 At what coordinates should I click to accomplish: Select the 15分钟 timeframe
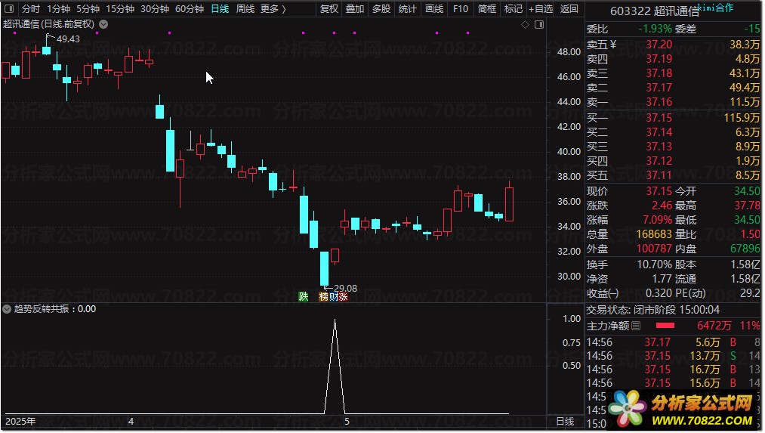tap(120, 9)
